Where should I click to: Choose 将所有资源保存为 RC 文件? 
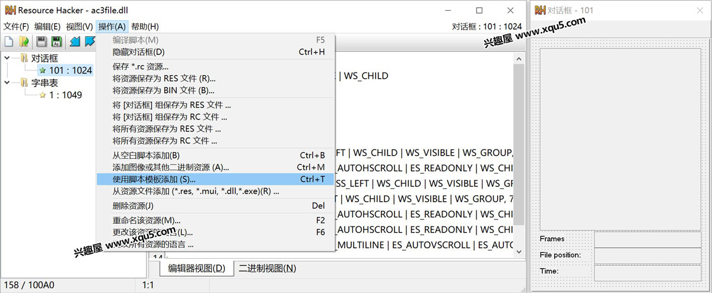216,141
